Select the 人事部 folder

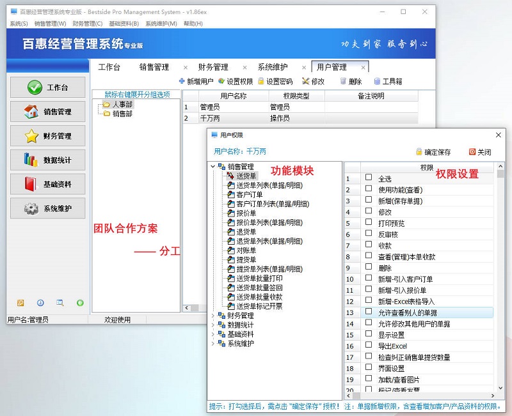[118, 104]
